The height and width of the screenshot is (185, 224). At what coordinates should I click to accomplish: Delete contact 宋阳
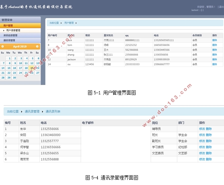[x=209, y=135]
